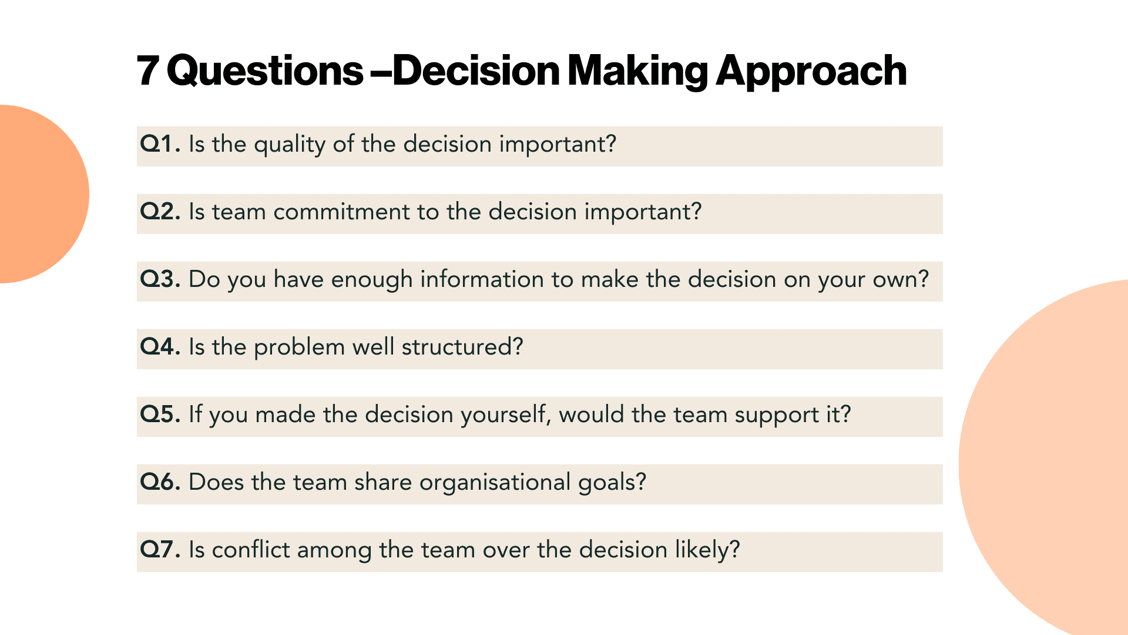1128x635 pixels.
Task: Click the conflict among the team question text
Action: (x=464, y=550)
